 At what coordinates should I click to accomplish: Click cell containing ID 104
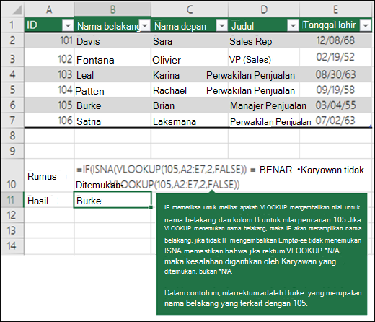[49, 90]
